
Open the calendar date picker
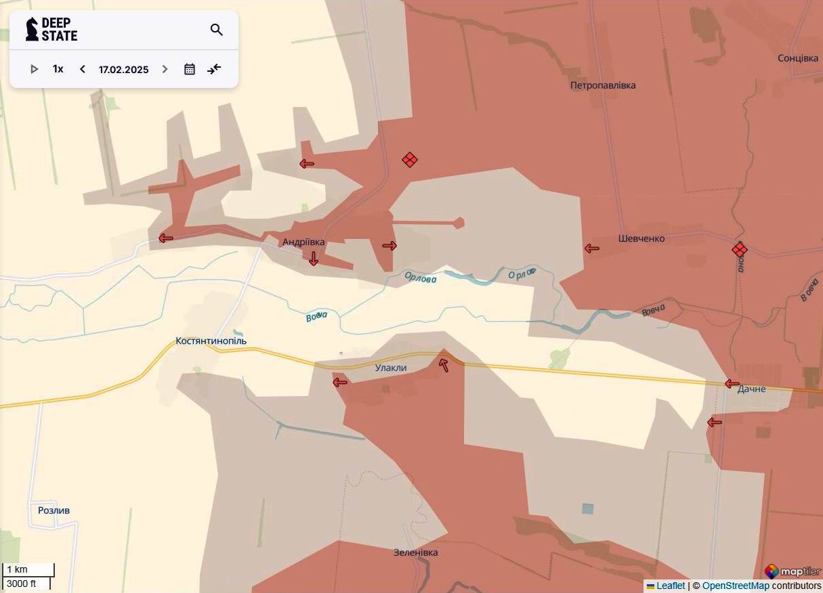pos(190,68)
